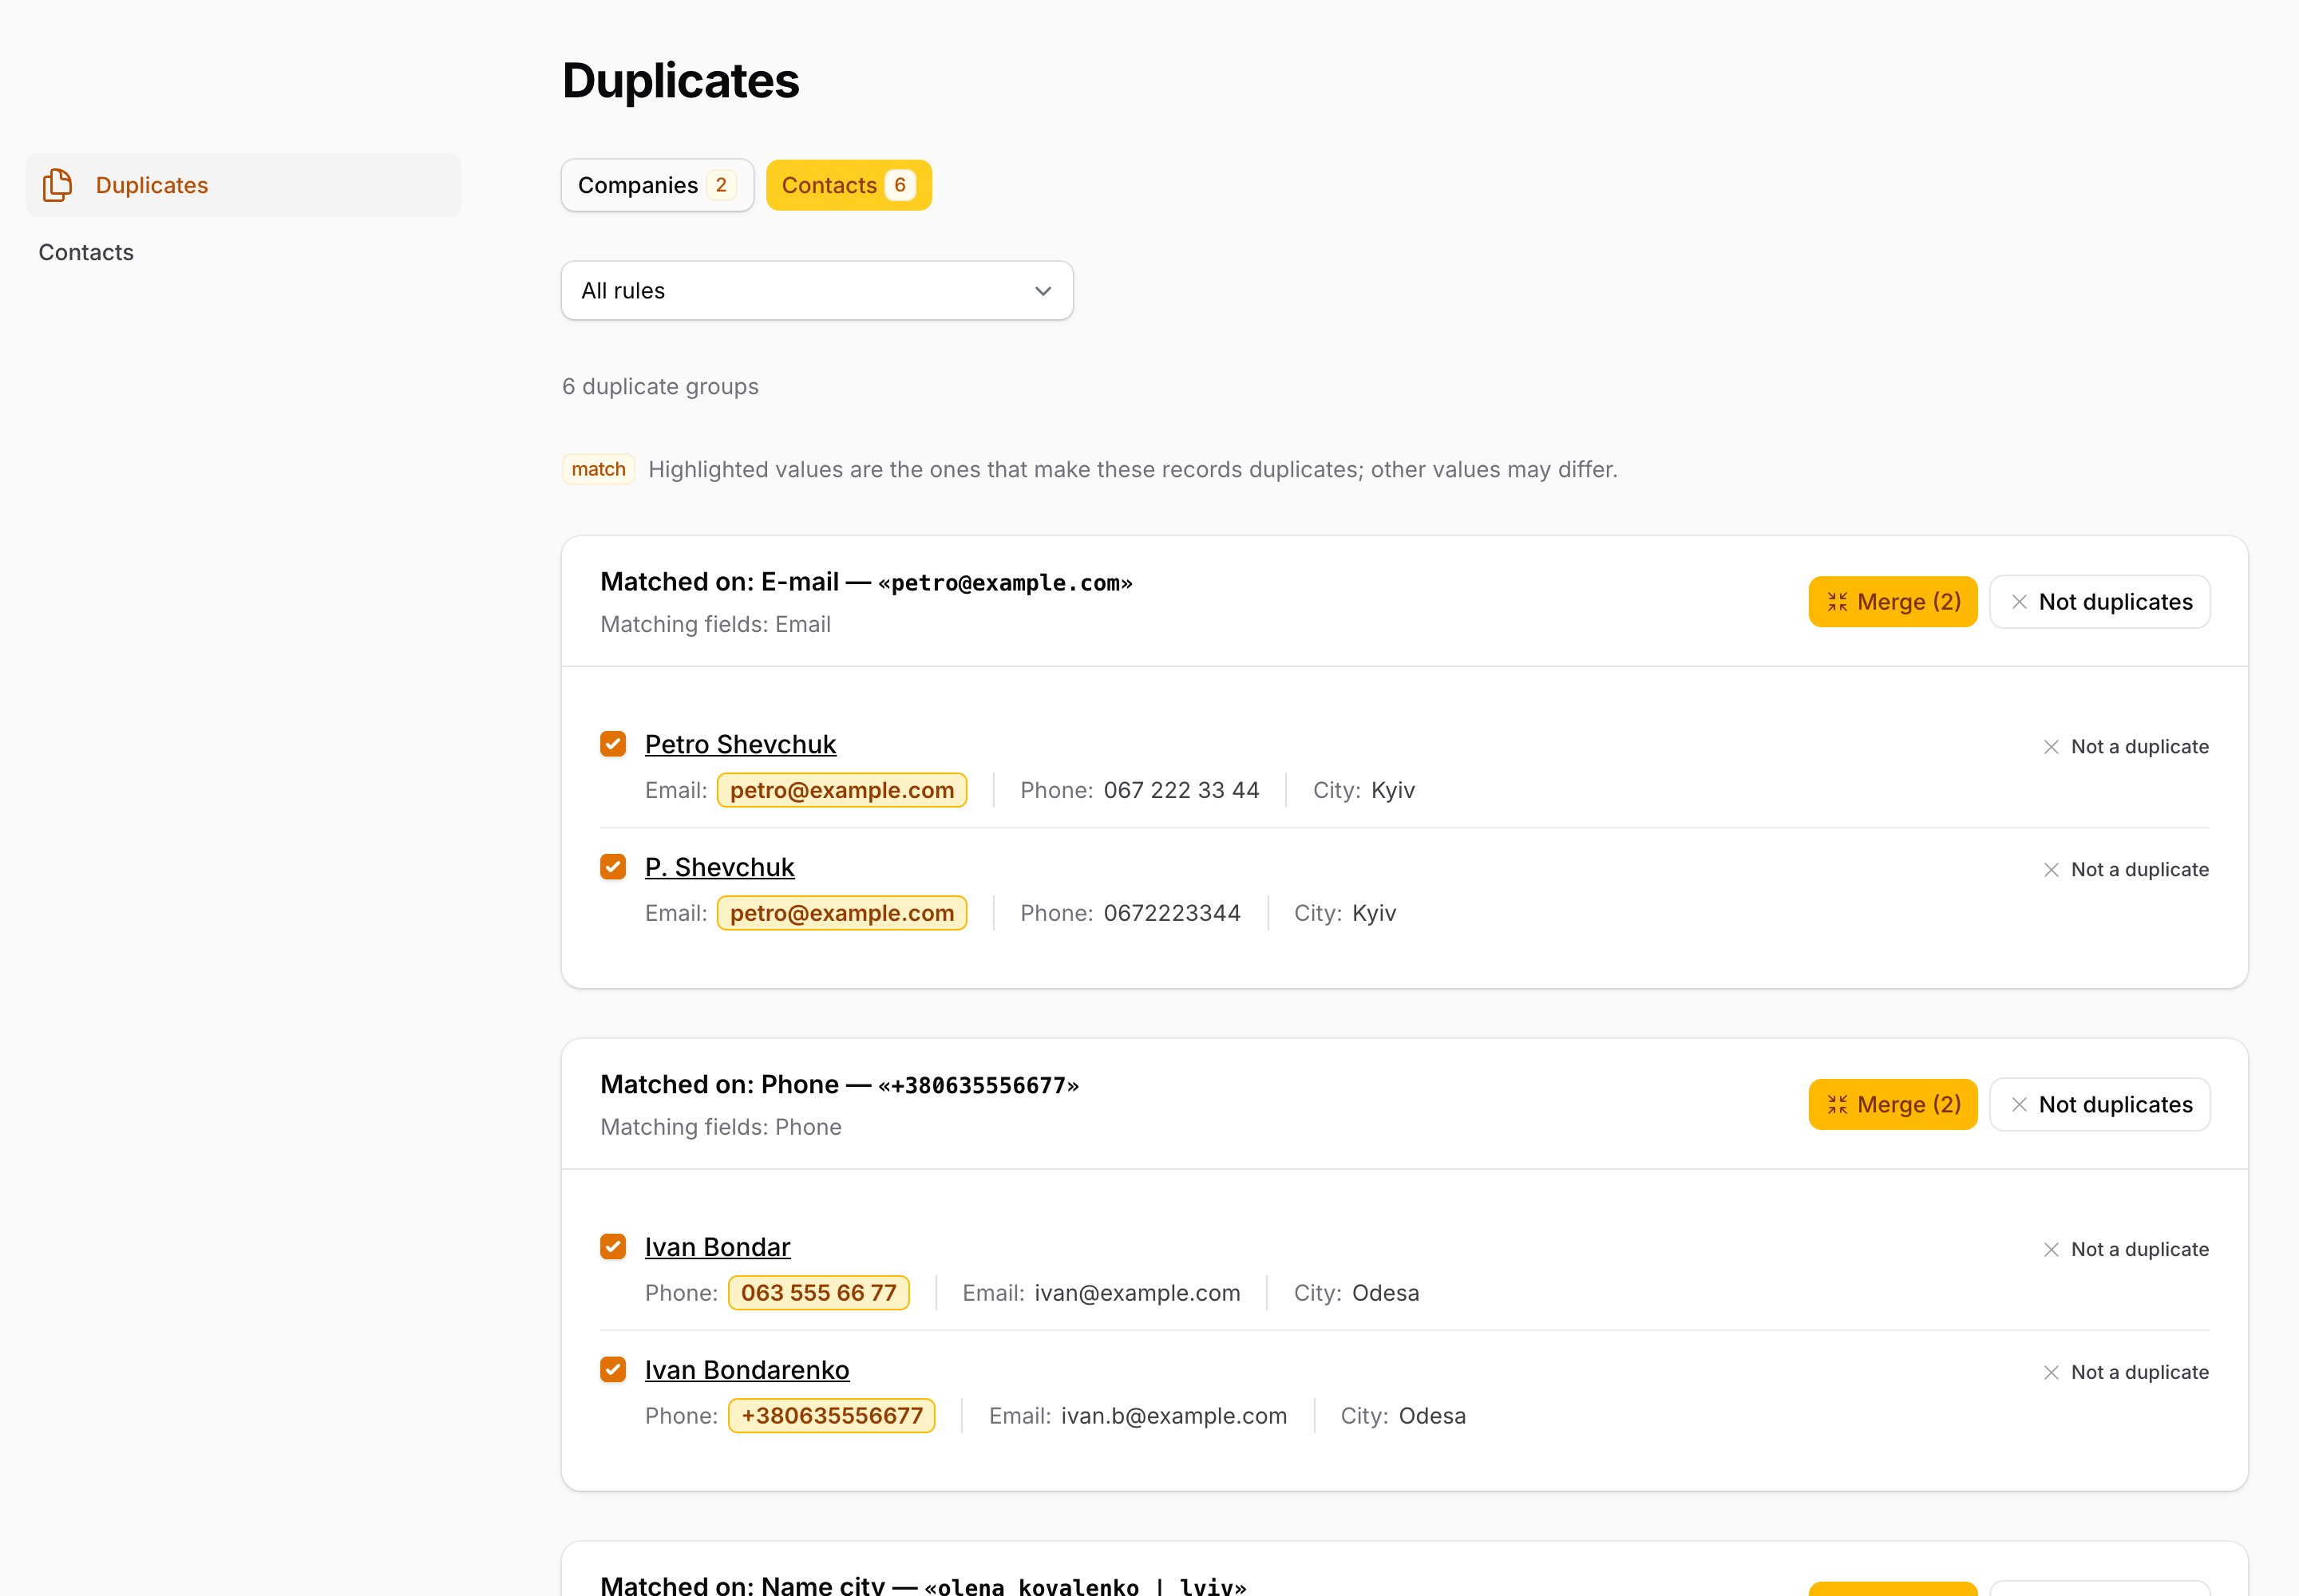Click highlighted phone +380635556677 in Bondarenko row
The height and width of the screenshot is (1596, 2299).
click(x=831, y=1416)
